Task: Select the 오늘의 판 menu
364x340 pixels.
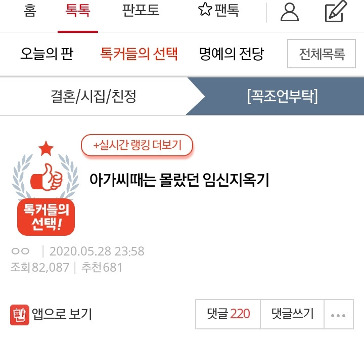Action: (47, 54)
